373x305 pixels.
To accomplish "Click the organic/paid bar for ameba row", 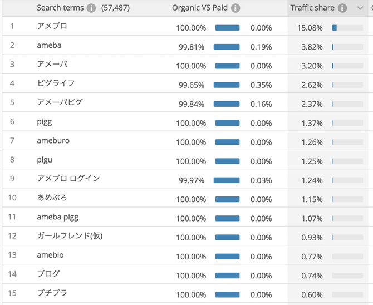I will pyautogui.click(x=227, y=47).
